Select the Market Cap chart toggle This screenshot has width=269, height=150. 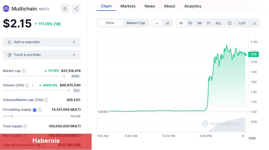[x=136, y=23]
